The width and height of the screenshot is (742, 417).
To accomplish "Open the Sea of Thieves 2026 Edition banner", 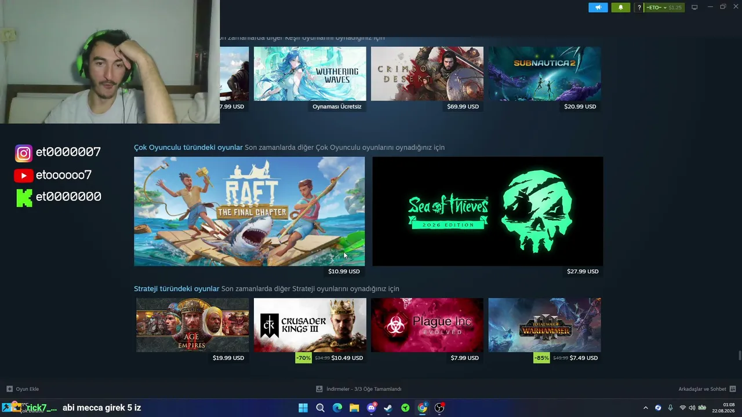I will tap(488, 211).
